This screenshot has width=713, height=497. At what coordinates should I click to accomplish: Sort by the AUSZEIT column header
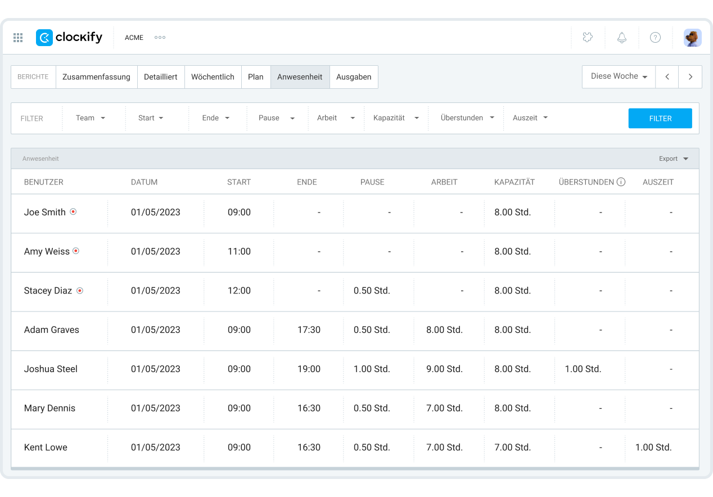[658, 182]
